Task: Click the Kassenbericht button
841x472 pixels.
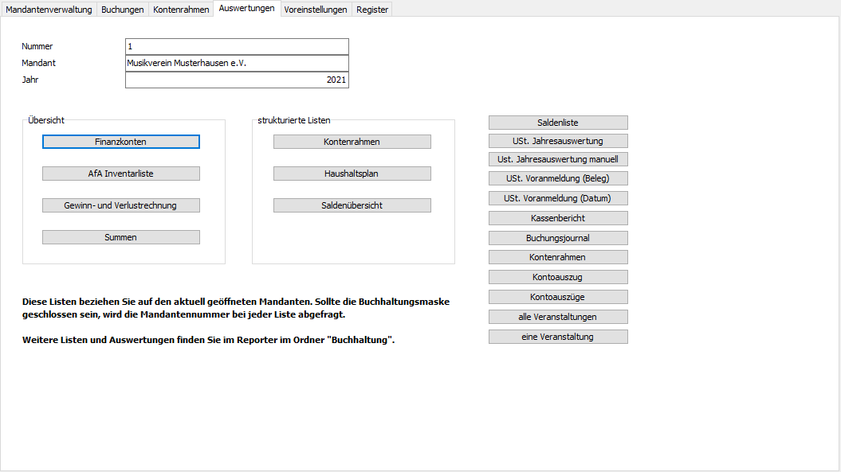Action: tap(558, 218)
